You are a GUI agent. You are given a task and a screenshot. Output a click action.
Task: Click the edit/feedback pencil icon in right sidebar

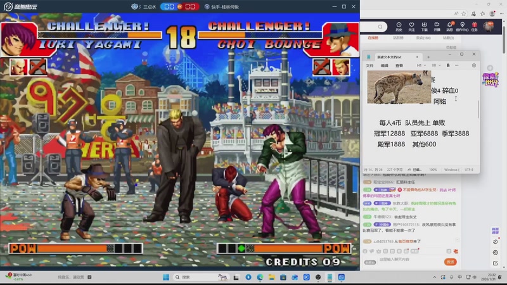(495, 263)
